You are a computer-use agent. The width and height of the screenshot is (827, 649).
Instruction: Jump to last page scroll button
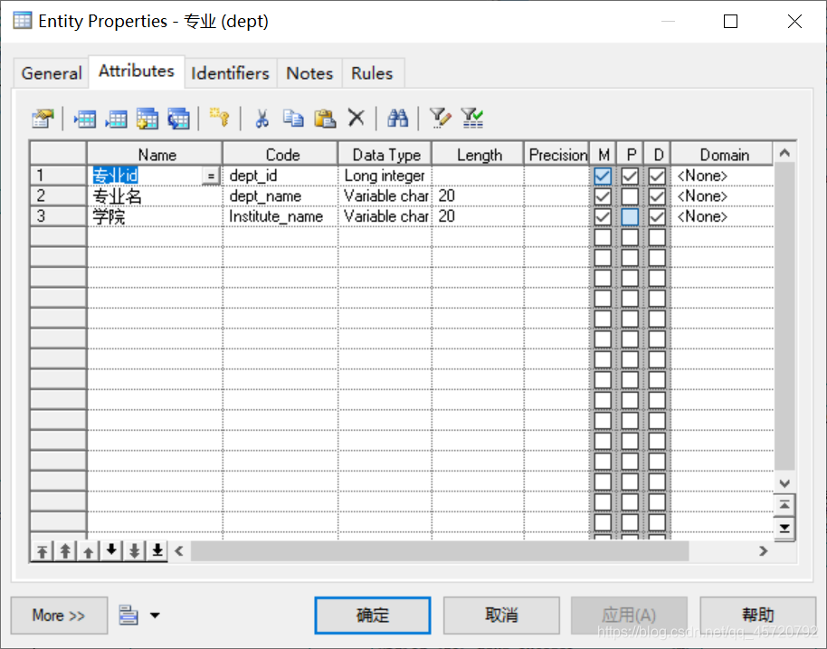coord(784,529)
